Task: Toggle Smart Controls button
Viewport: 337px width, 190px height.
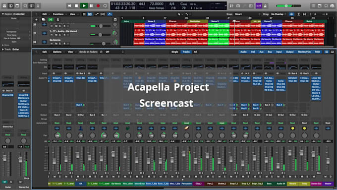Action: 25,6
